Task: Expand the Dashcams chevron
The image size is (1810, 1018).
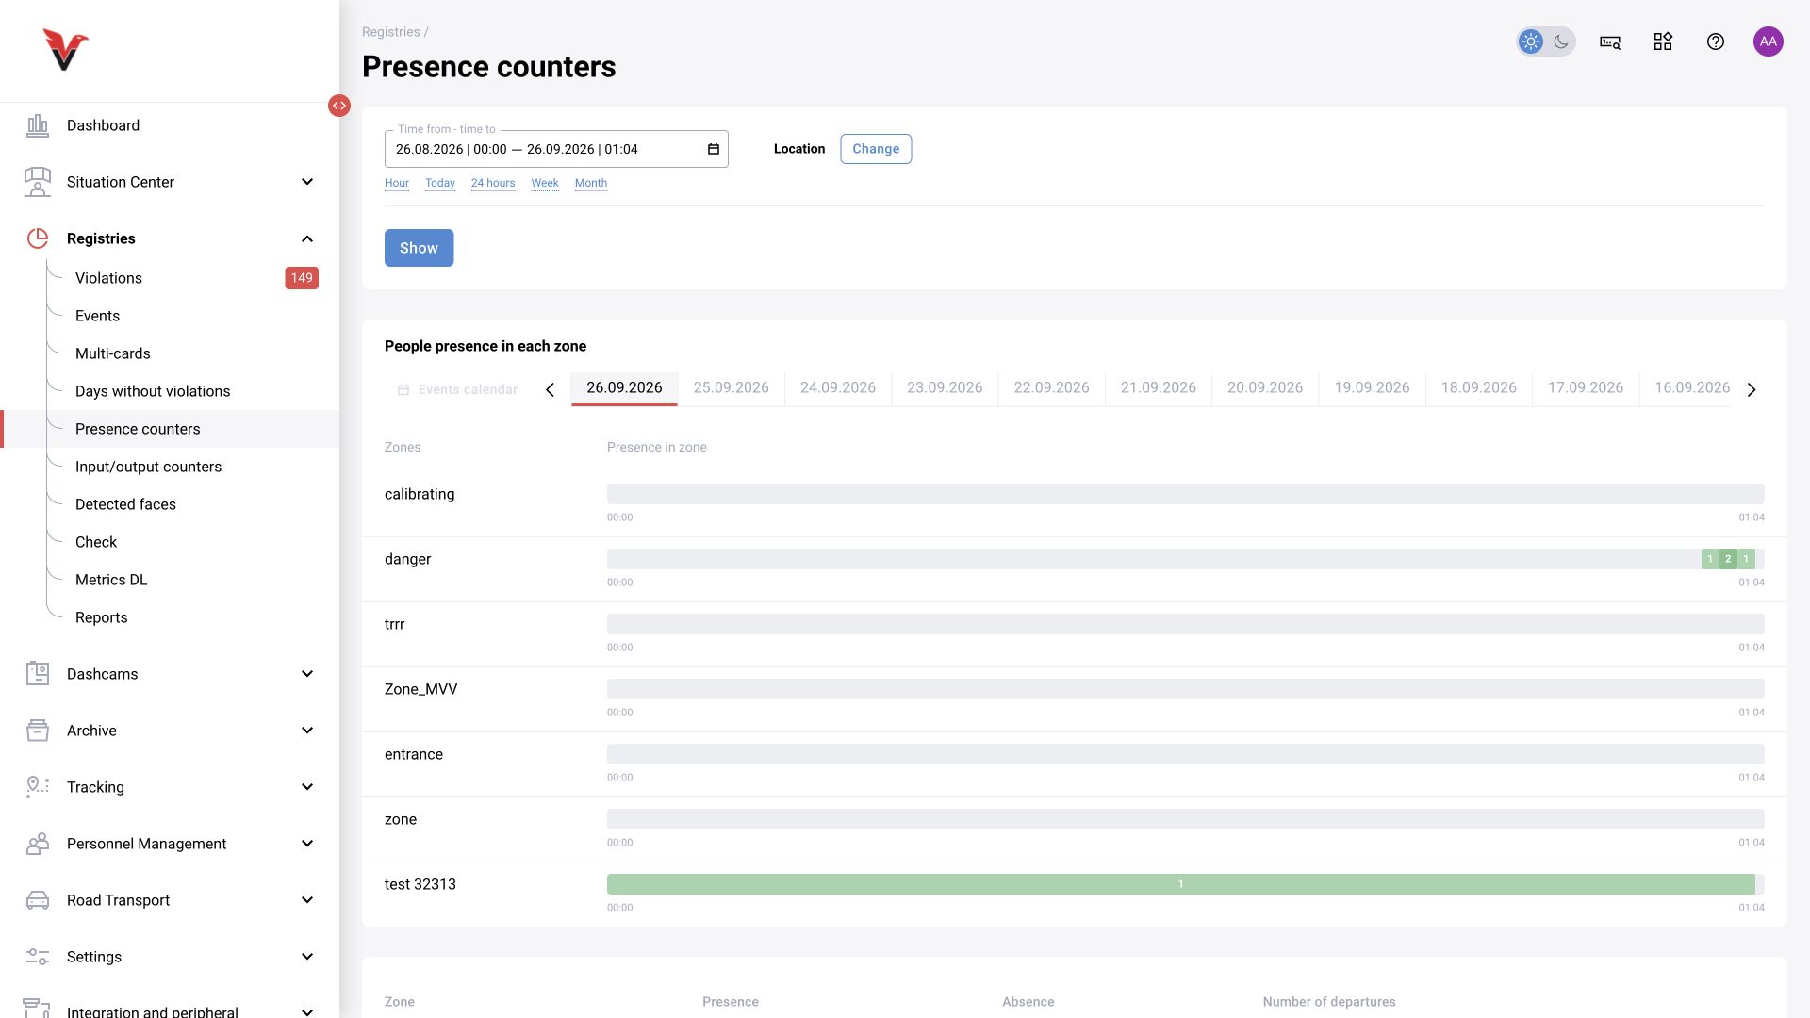Action: tap(307, 673)
